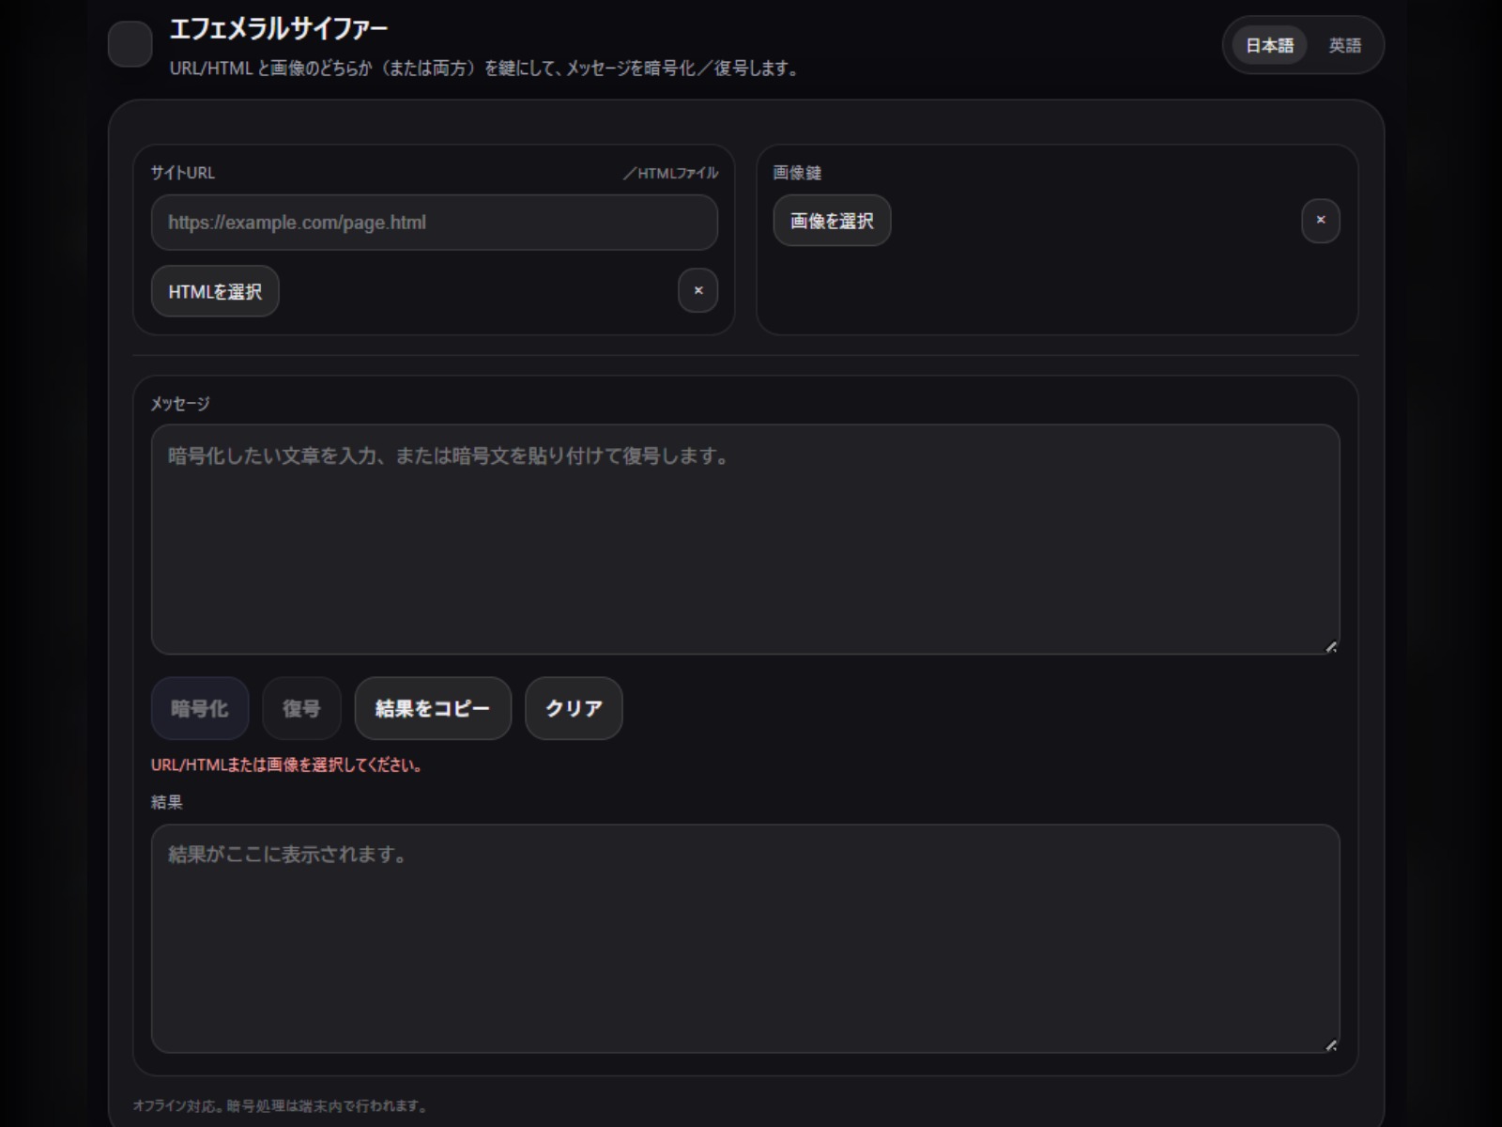Screen dimensions: 1502x1127
Task: Focus the サイトURL input field
Action: pyautogui.click(x=434, y=223)
